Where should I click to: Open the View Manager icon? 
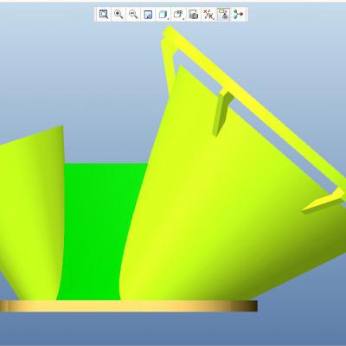pyautogui.click(x=194, y=14)
